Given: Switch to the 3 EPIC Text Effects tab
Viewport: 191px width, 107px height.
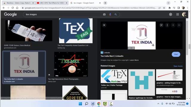Looking at the screenshot, I should [52, 3].
